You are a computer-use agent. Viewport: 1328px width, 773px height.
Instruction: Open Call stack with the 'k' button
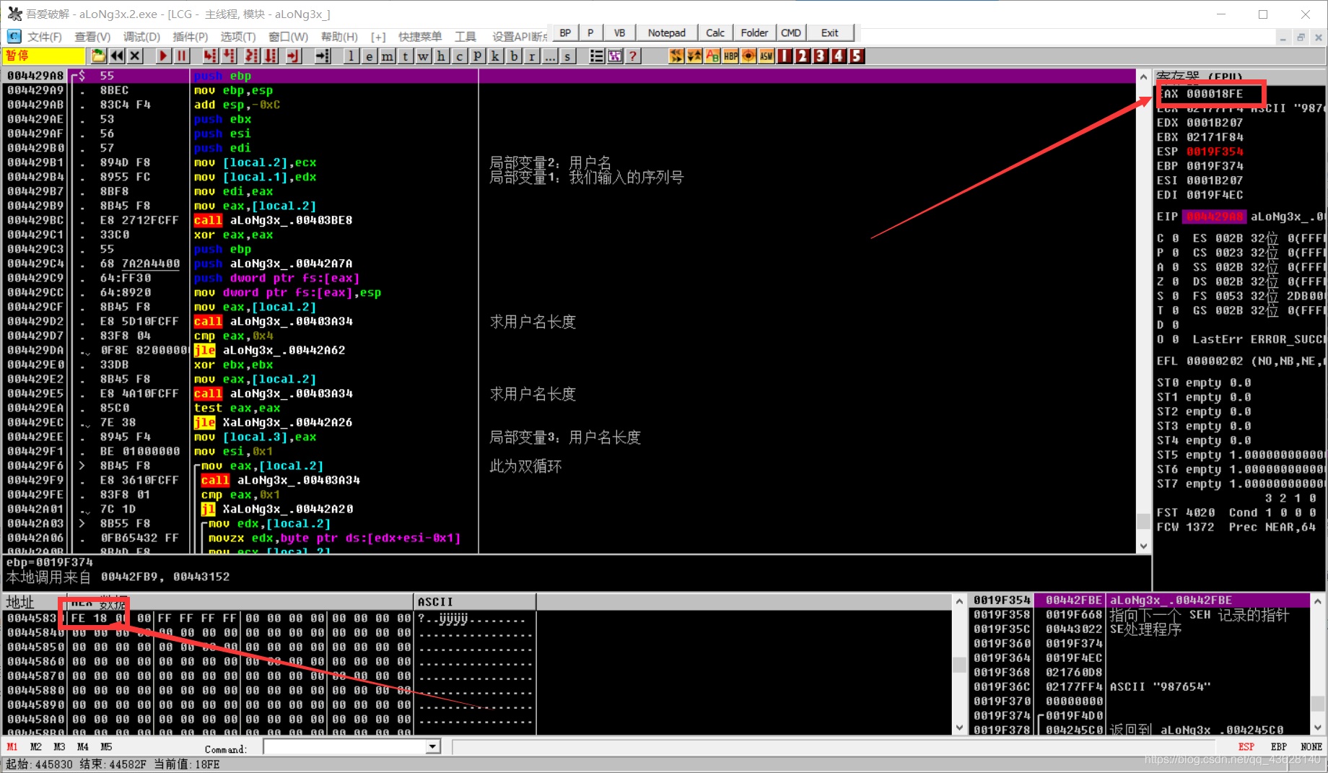click(x=495, y=56)
